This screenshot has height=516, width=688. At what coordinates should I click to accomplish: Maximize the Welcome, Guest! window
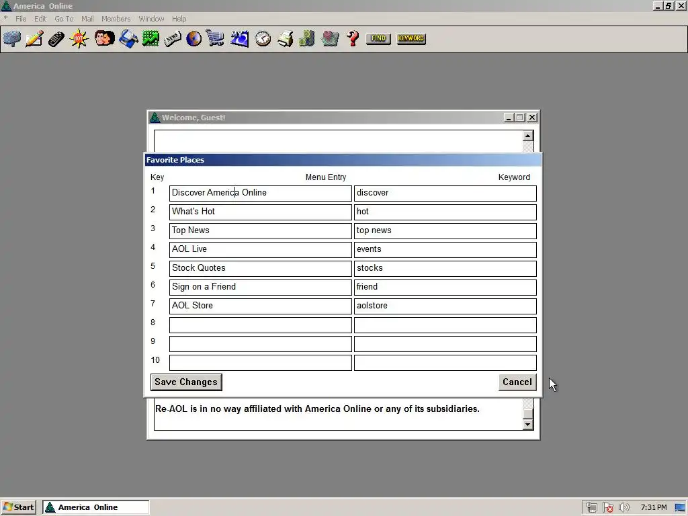point(520,118)
